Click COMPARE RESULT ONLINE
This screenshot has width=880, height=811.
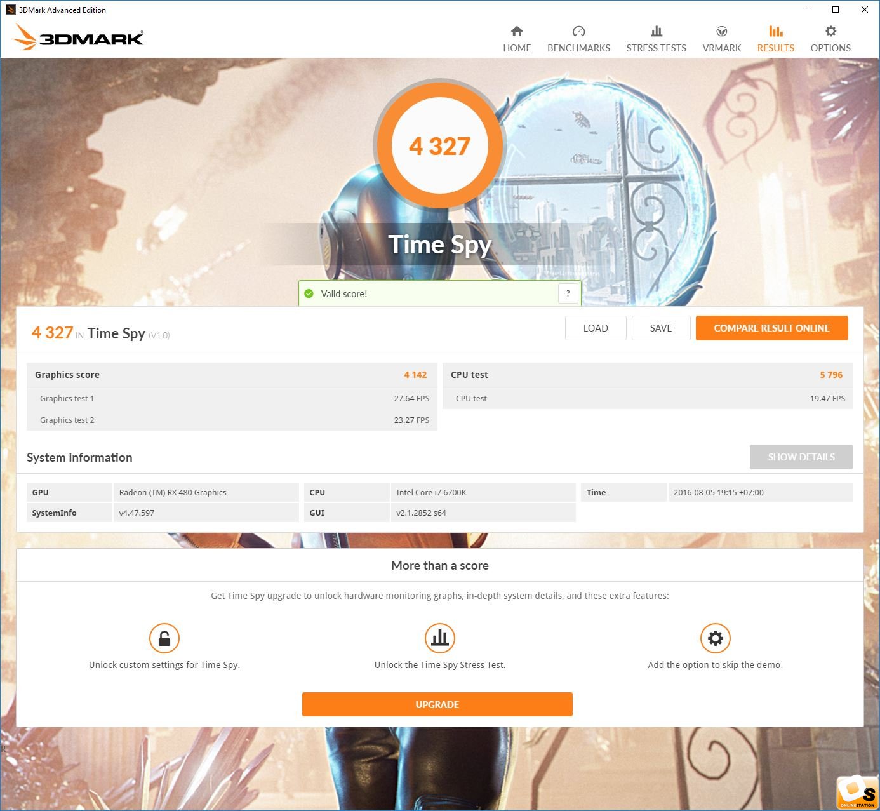click(x=772, y=328)
